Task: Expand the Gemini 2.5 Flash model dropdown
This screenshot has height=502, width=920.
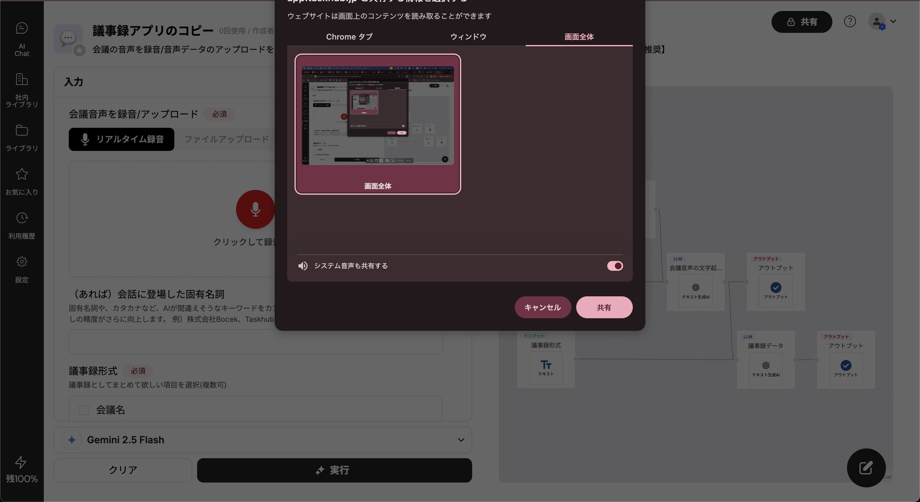Action: (x=461, y=440)
